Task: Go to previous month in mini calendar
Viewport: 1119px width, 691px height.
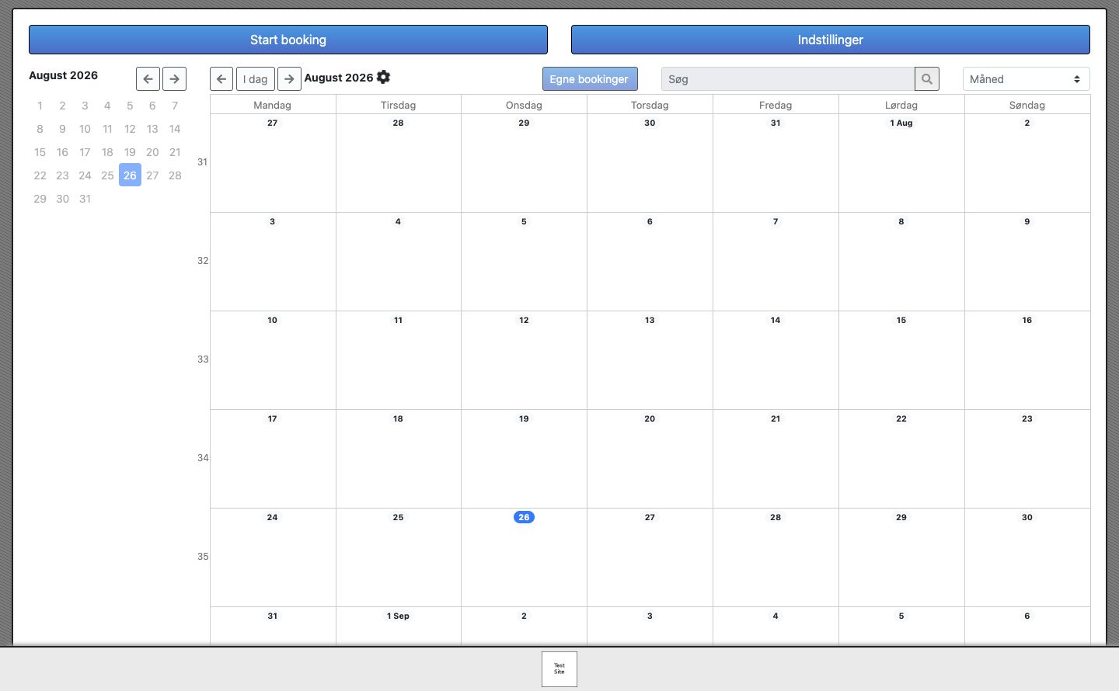Action: (148, 78)
